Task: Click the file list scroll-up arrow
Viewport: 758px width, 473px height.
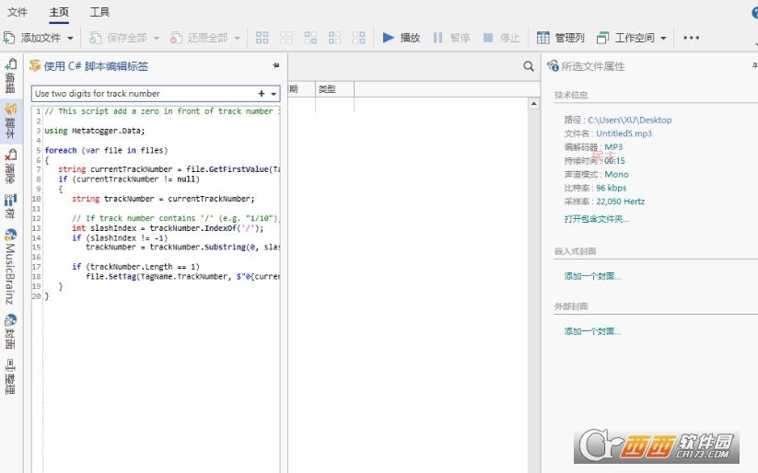Action: click(x=533, y=103)
